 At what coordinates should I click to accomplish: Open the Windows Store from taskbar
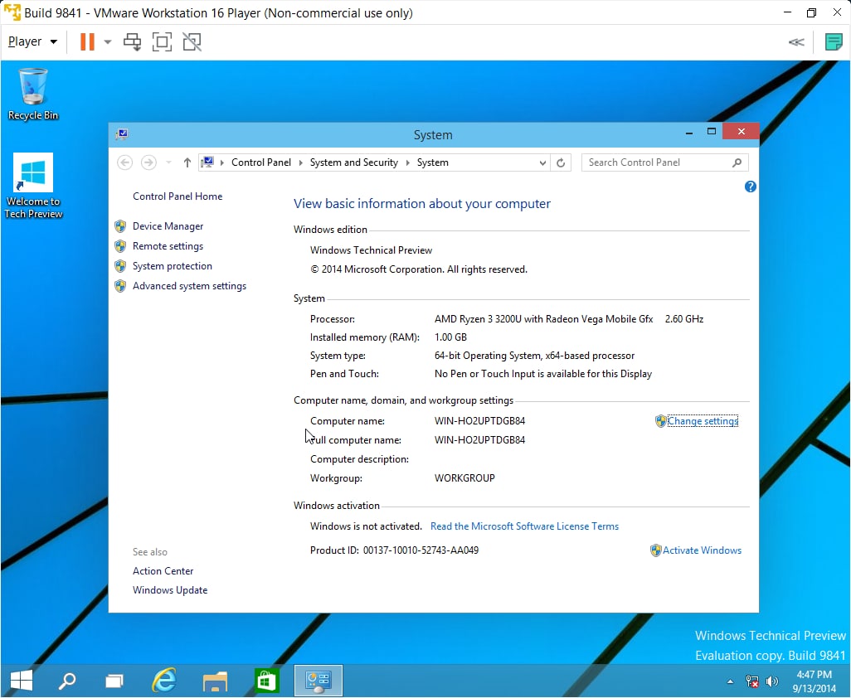click(x=266, y=681)
